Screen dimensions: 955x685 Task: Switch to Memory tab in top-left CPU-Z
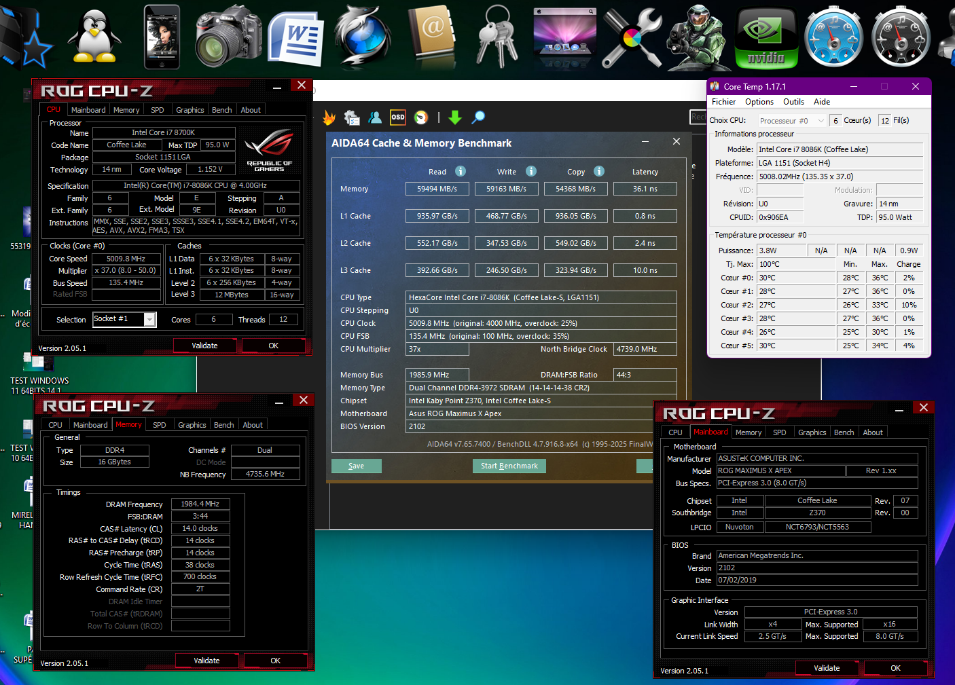(x=126, y=110)
